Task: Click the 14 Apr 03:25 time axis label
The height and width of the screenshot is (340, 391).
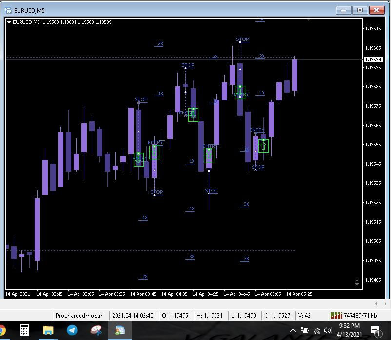Action: pos(112,294)
